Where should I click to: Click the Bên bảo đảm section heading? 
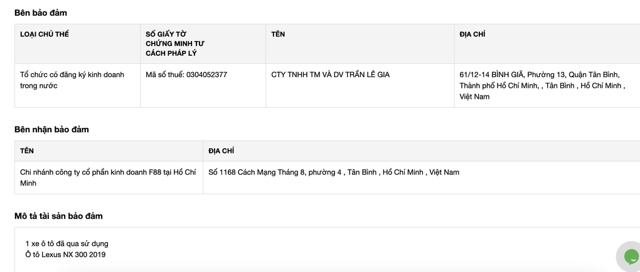pos(41,13)
